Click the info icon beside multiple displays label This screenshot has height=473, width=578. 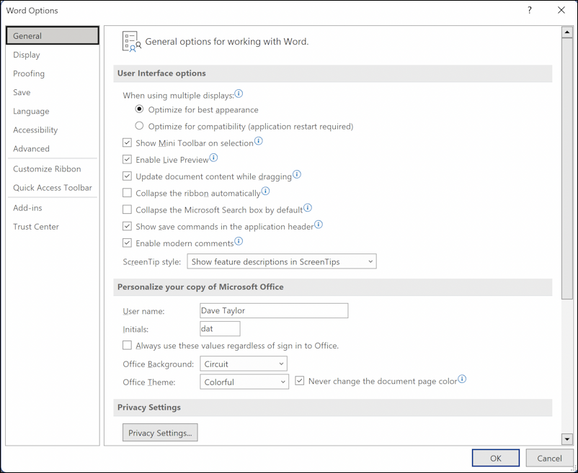(x=239, y=94)
